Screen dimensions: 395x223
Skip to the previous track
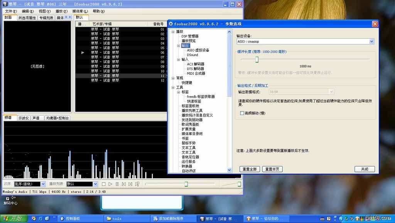point(123,184)
